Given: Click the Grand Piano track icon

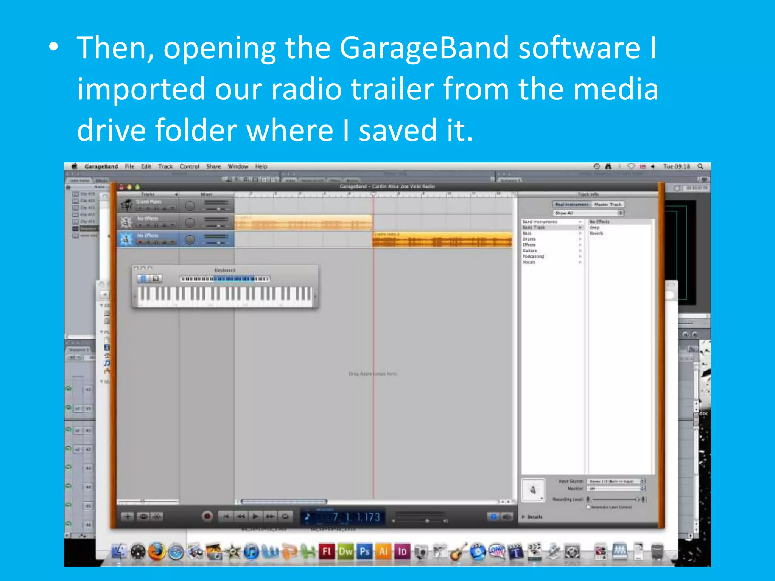Looking at the screenshot, I should pos(126,205).
